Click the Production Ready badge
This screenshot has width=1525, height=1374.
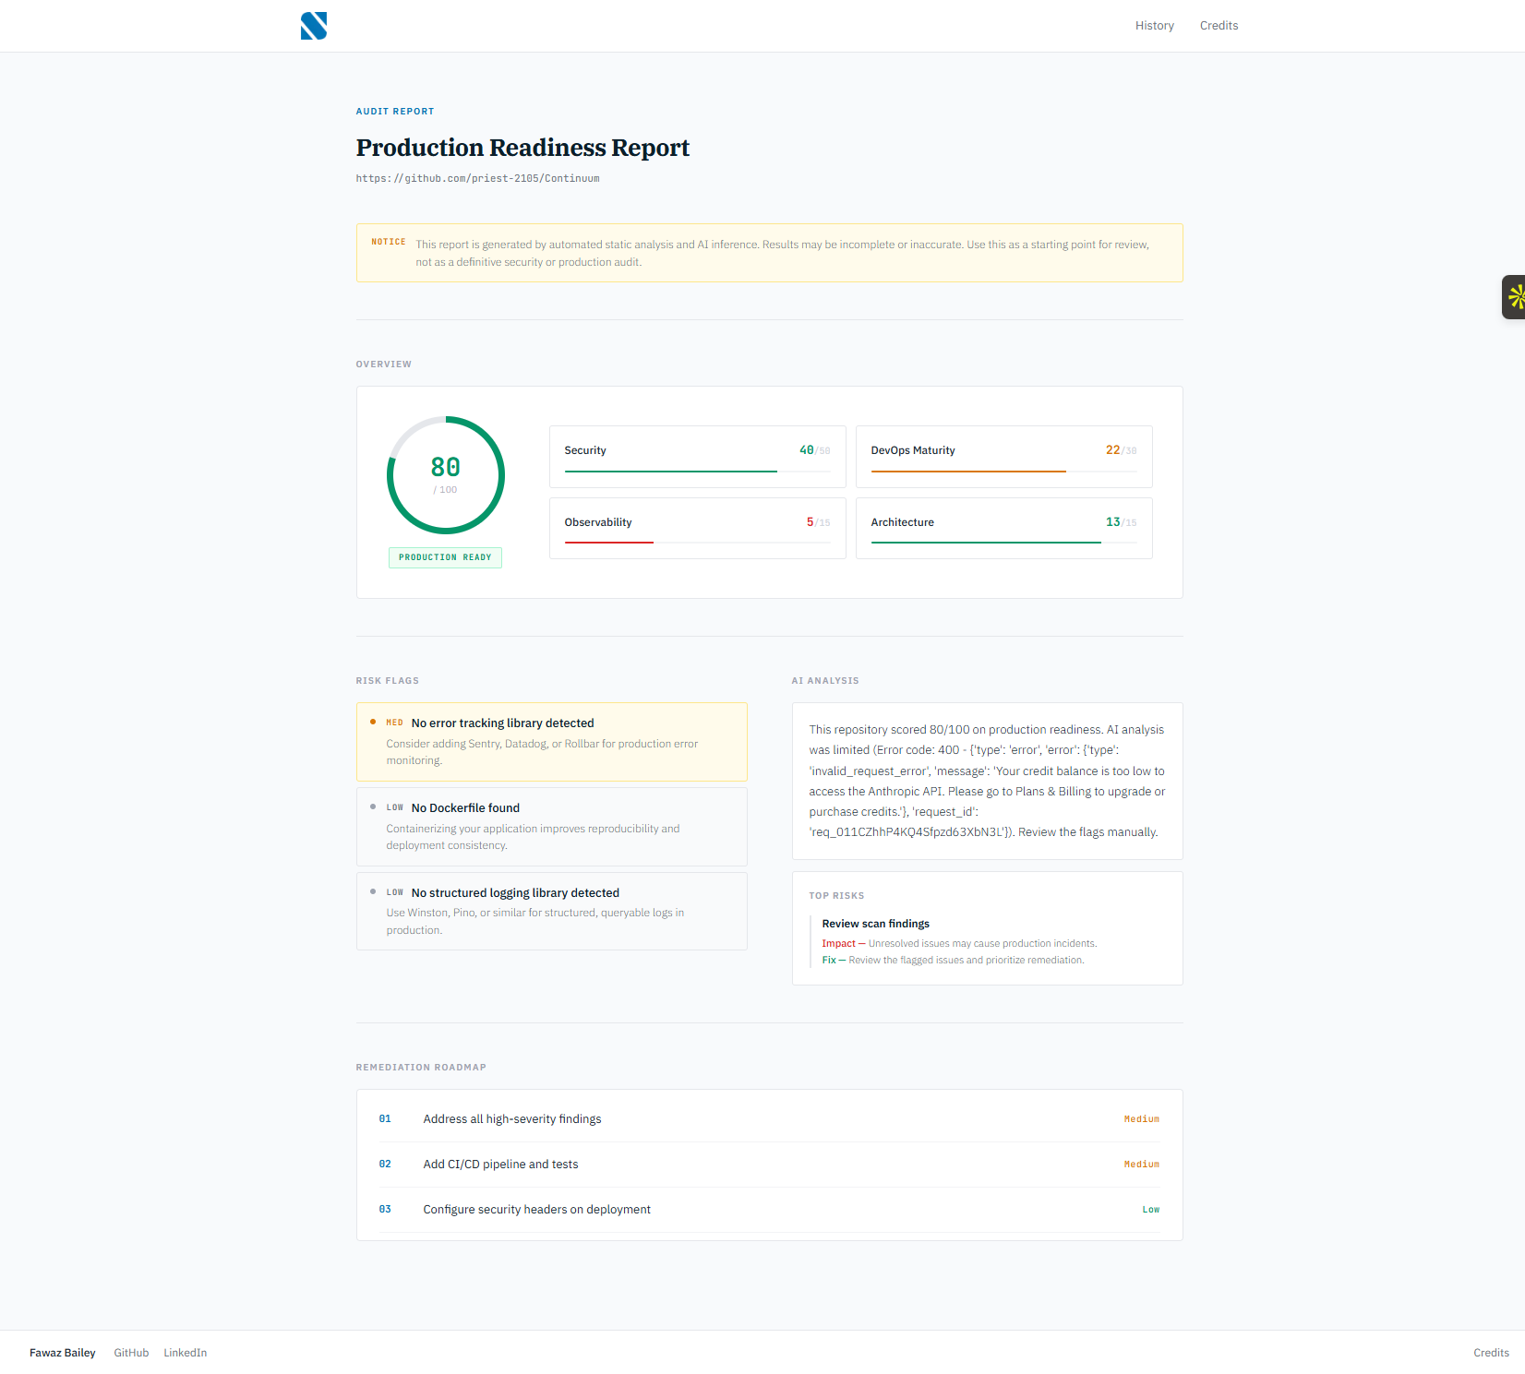(x=445, y=557)
